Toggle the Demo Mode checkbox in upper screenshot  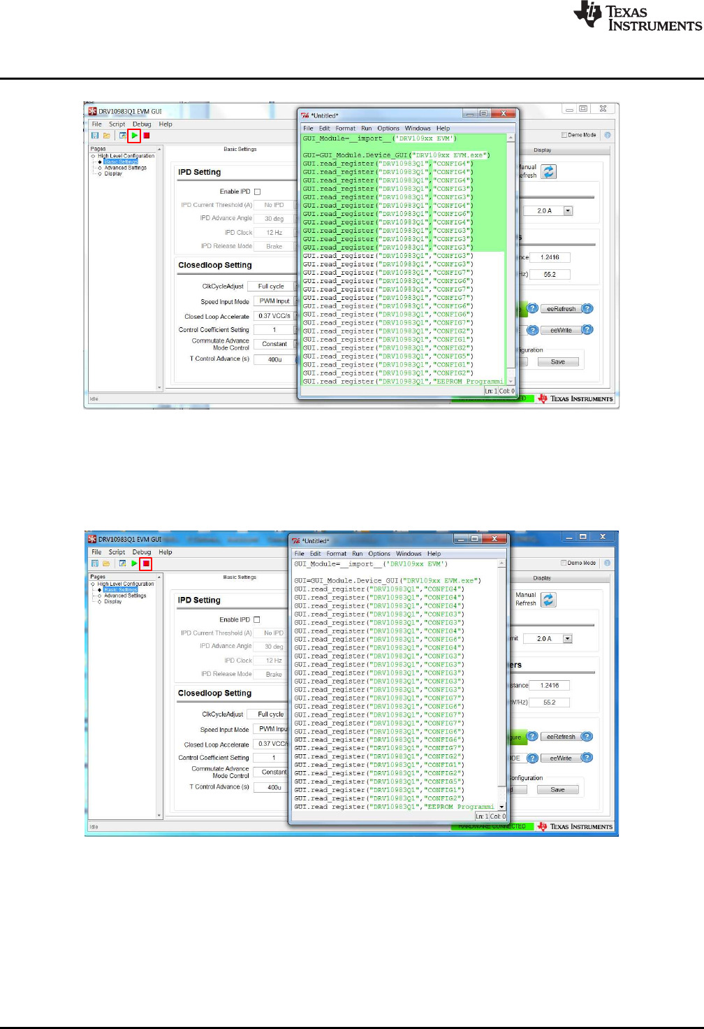(564, 135)
